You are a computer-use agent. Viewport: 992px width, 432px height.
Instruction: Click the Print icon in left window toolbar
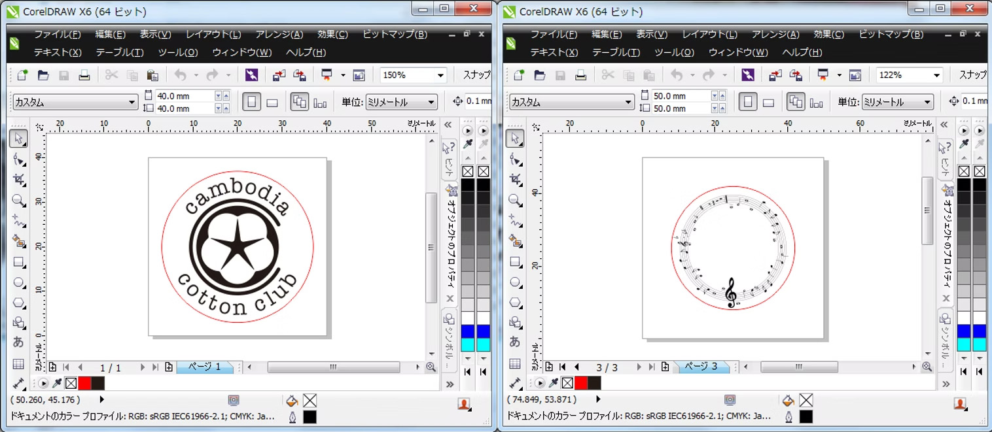tap(84, 75)
